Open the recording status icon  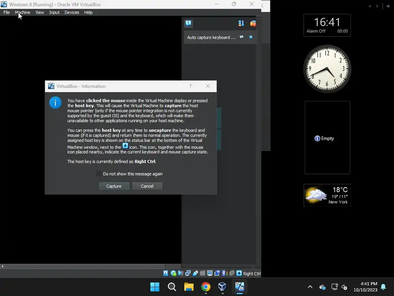(217, 273)
